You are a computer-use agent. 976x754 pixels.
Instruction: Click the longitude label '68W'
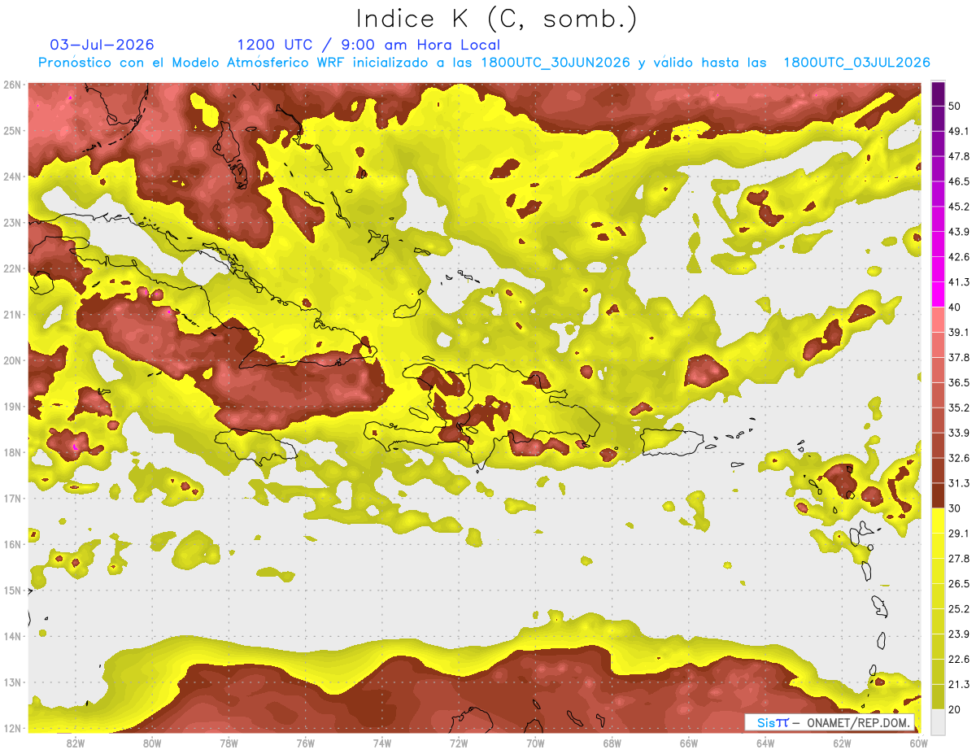[612, 743]
